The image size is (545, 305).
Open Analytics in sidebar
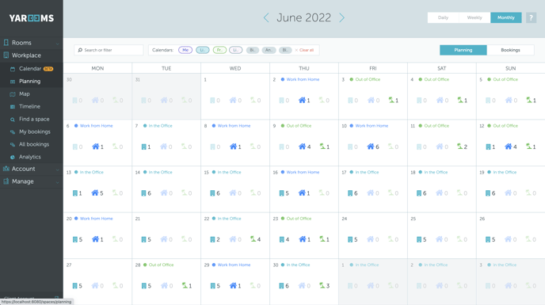click(x=31, y=157)
